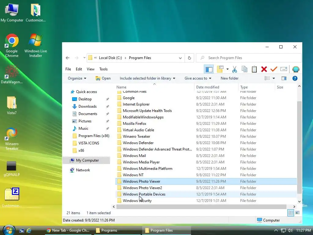Click the Open button

(x=103, y=78)
